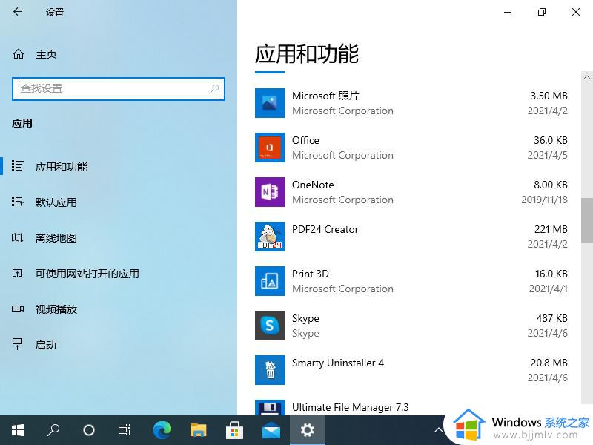The width and height of the screenshot is (593, 445).
Task: Click the Ultimate File Manager icon
Action: pyautogui.click(x=270, y=407)
